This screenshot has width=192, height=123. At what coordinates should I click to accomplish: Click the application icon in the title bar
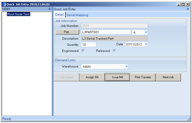(4, 4)
